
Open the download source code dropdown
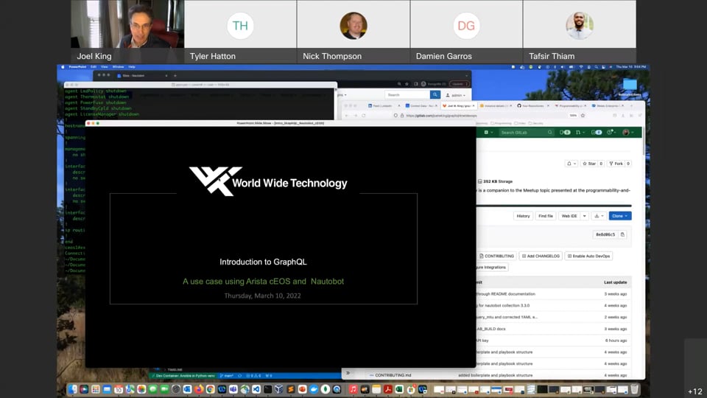[x=599, y=216]
